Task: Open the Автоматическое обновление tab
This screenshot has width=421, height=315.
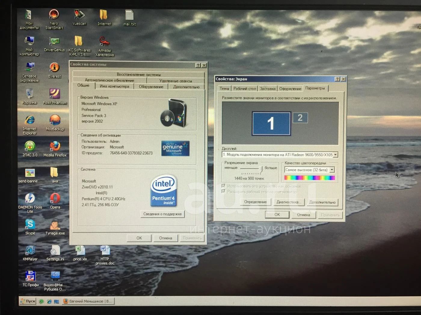Action: [109, 80]
